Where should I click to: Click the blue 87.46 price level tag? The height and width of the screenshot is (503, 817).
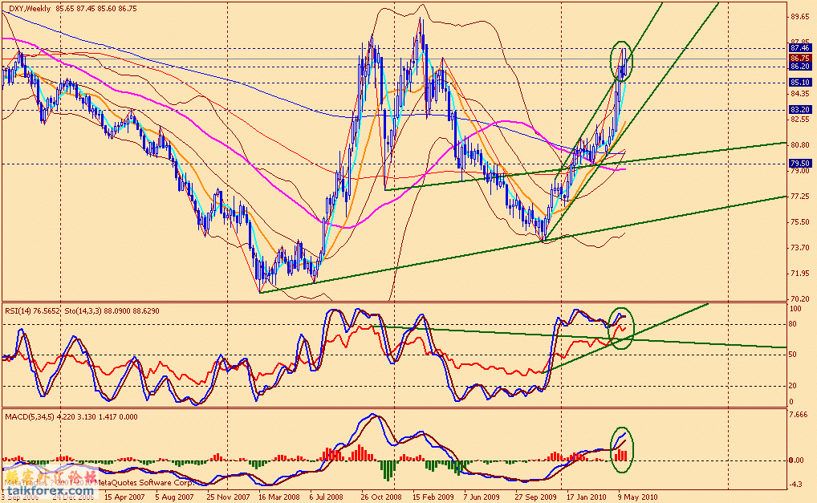800,47
